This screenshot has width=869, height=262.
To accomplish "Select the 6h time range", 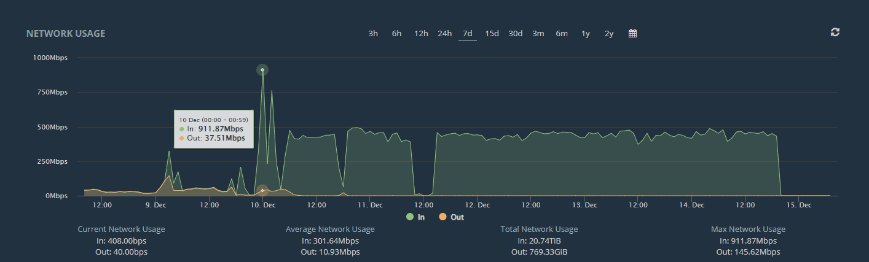I will [396, 34].
